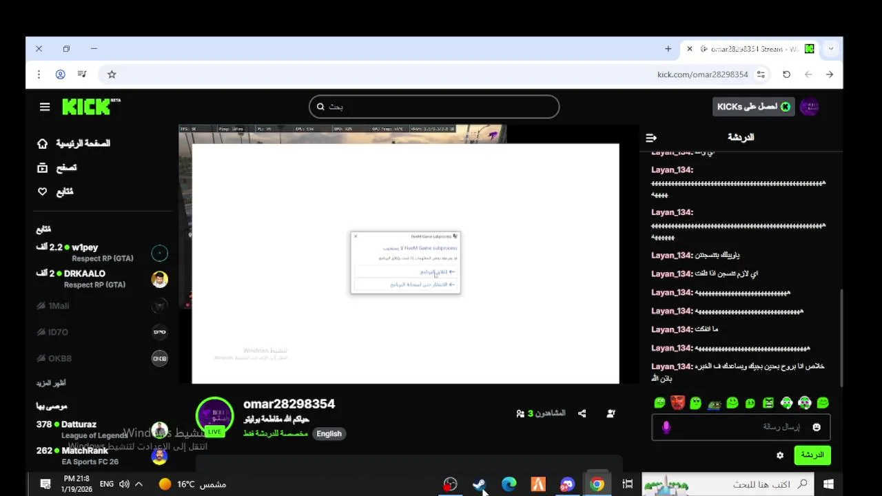The image size is (882, 496).
Task: Click the right-pointing navigation arrow in Chrome toolbar
Action: 830,74
